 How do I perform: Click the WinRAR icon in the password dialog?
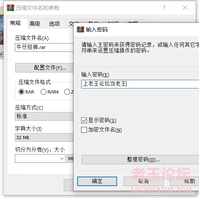click(x=80, y=29)
